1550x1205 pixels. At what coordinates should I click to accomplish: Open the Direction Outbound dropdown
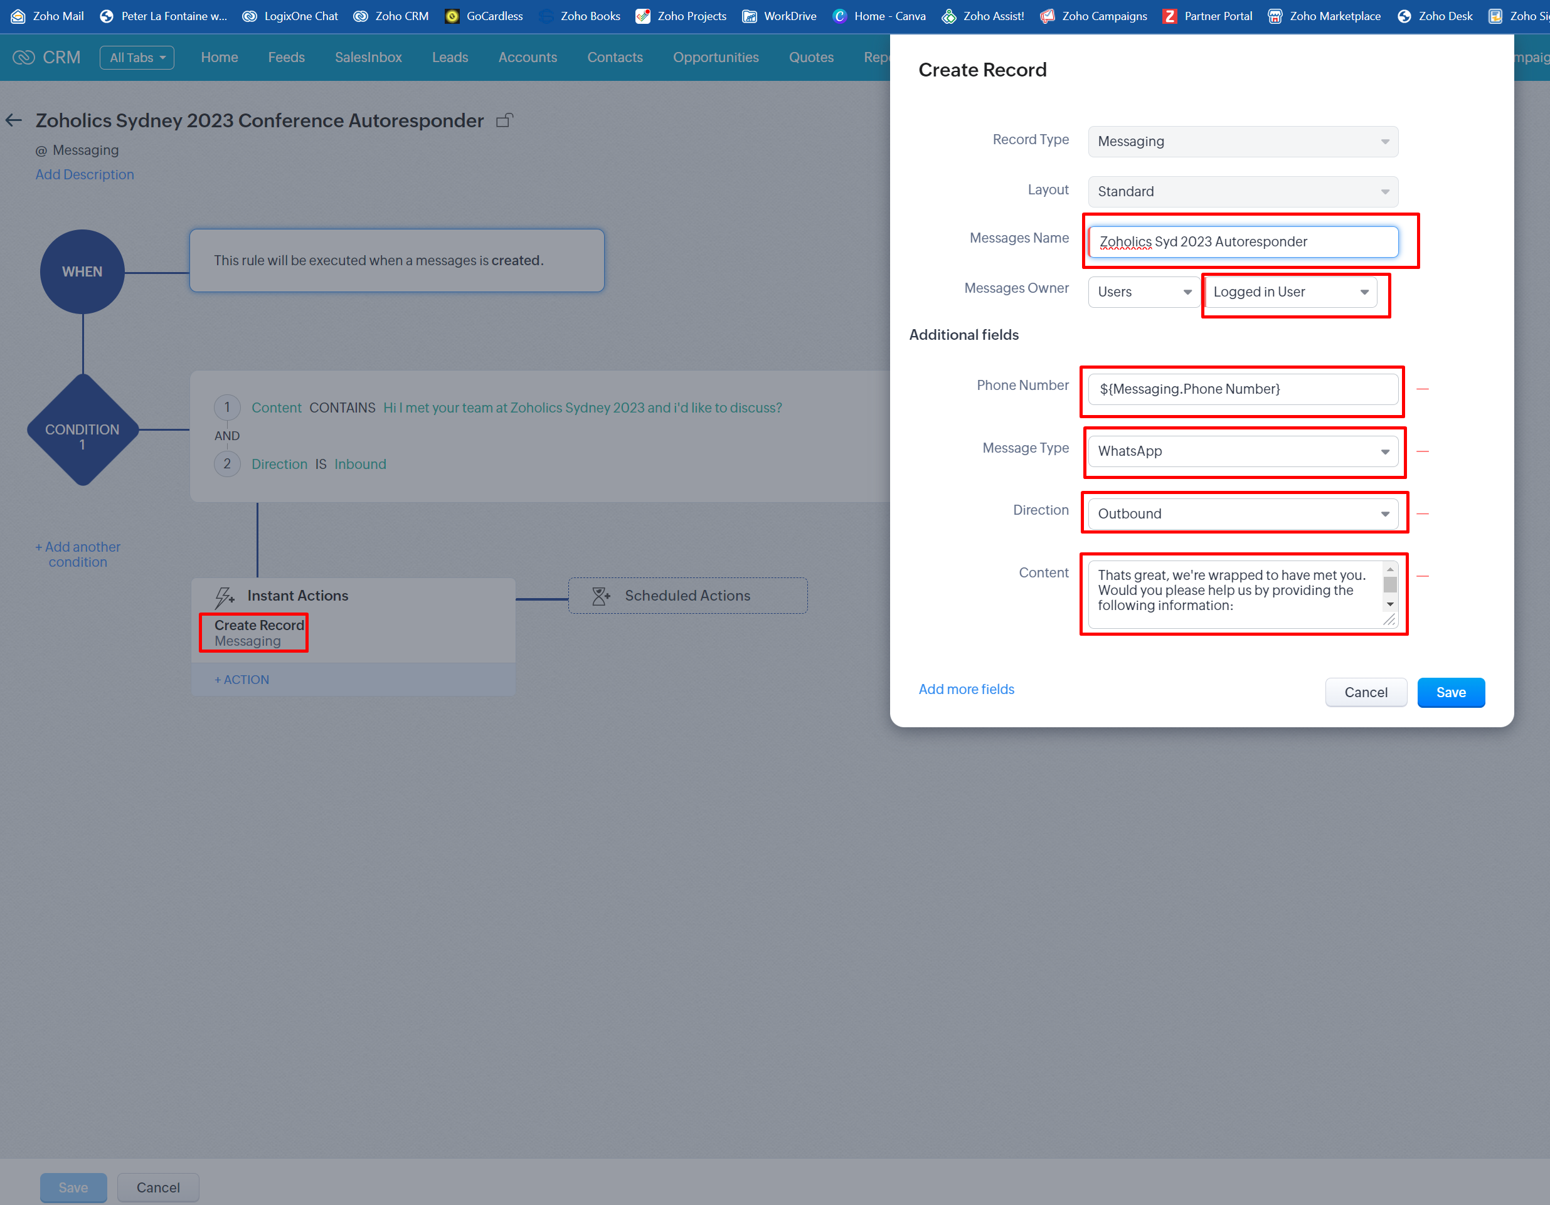[1243, 513]
